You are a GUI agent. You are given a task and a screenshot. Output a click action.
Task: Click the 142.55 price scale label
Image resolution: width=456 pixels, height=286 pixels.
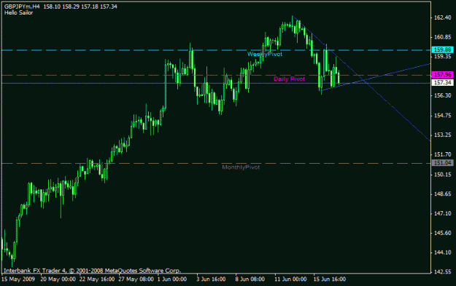(443, 272)
